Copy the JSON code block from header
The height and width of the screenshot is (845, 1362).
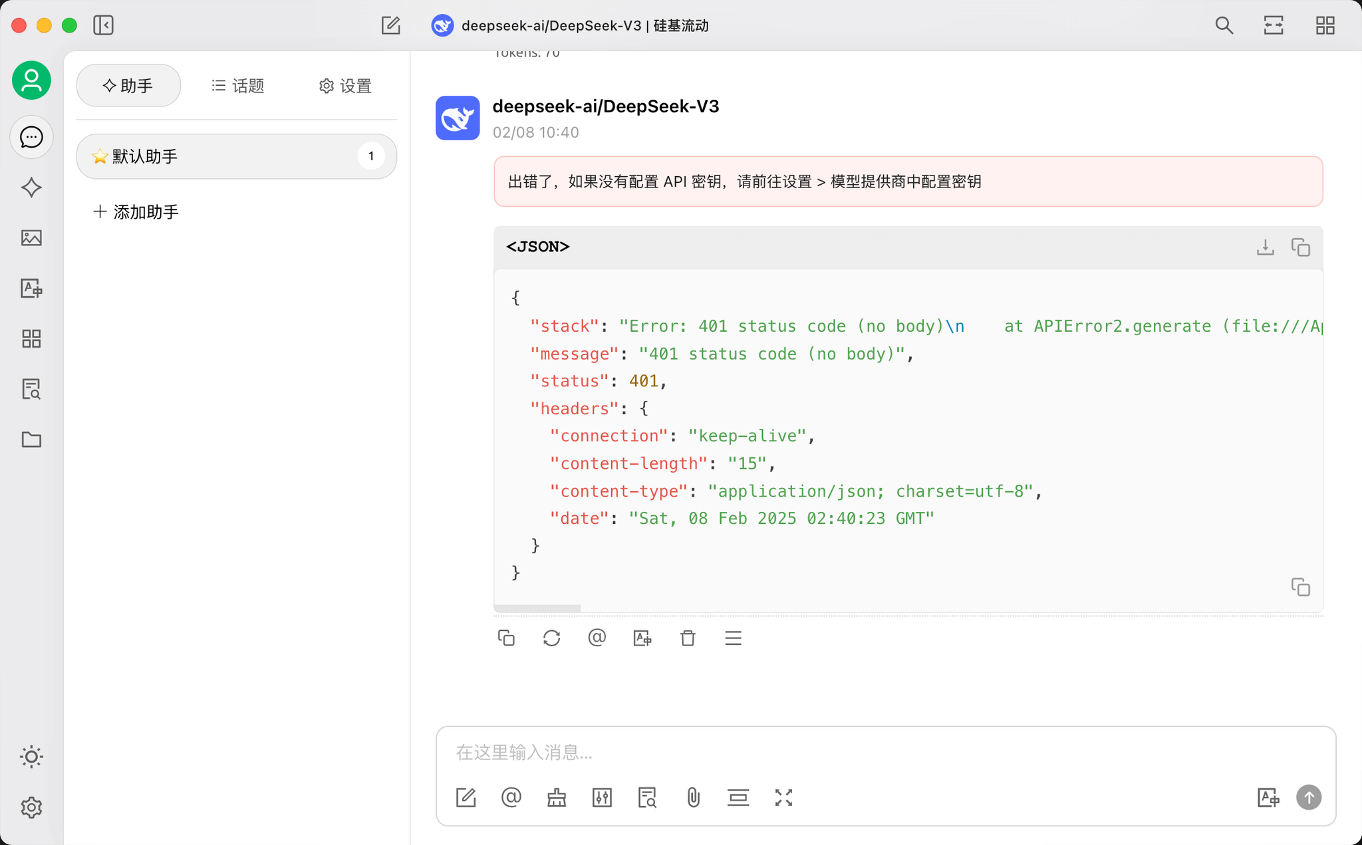pyautogui.click(x=1301, y=247)
